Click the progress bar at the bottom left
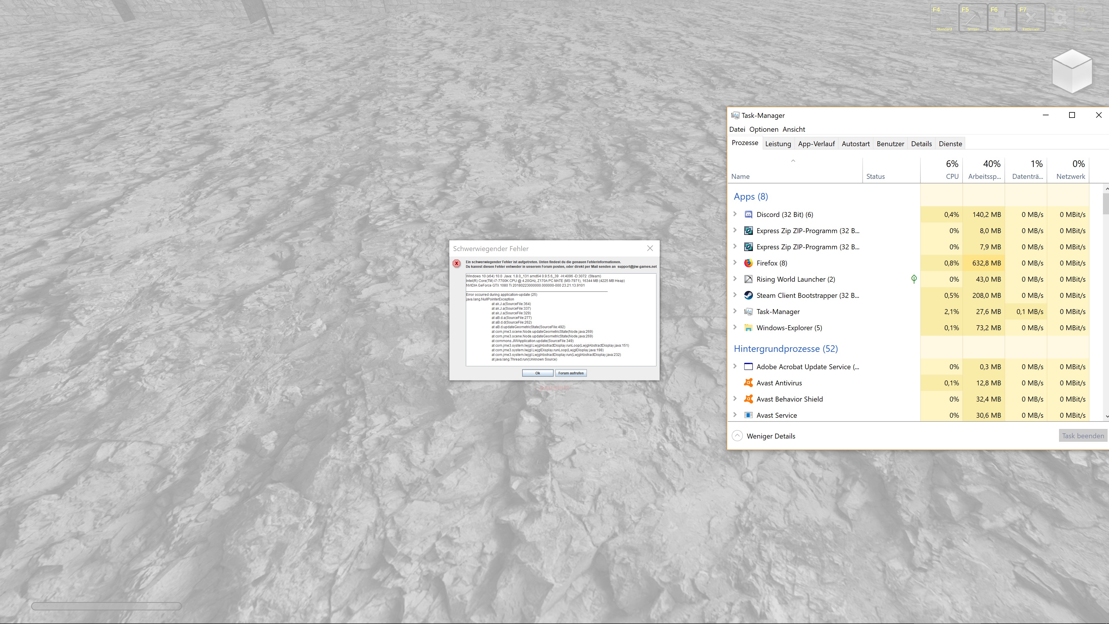The image size is (1109, 624). click(106, 606)
